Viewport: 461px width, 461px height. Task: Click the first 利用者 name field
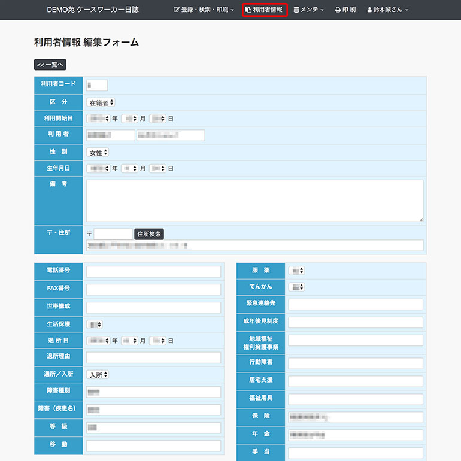111,135
